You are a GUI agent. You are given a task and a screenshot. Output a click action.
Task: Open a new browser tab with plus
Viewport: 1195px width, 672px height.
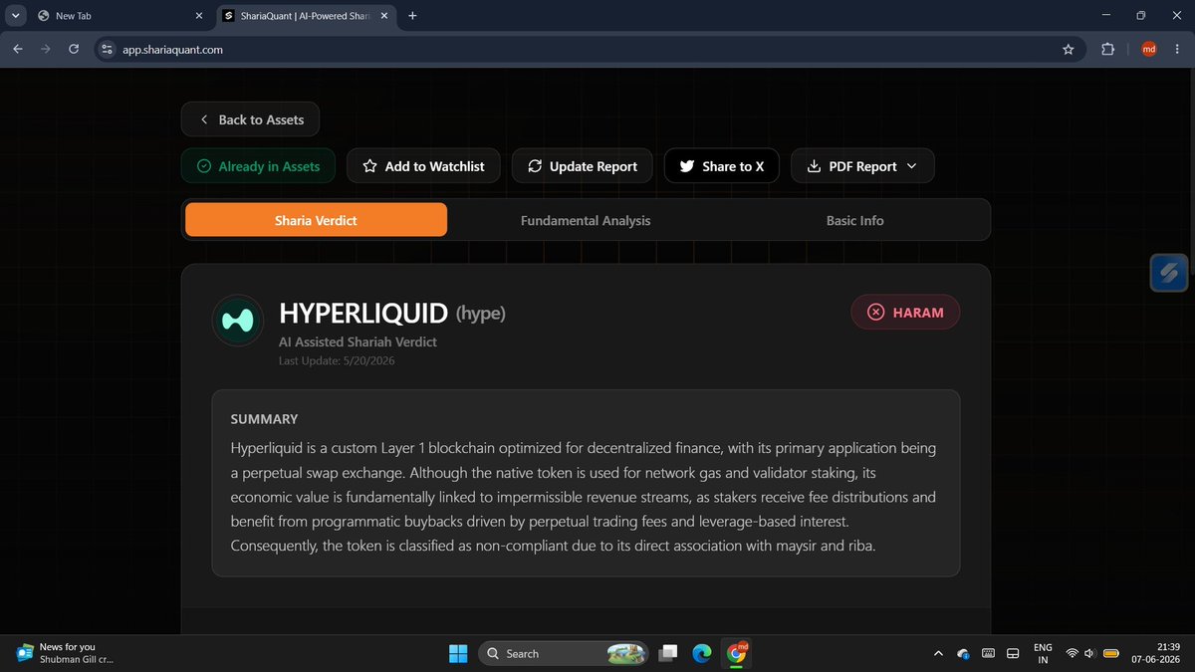(412, 16)
